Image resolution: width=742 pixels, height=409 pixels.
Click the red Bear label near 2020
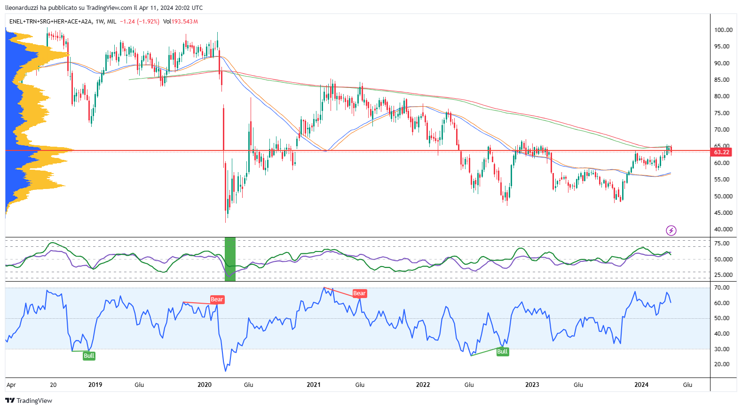[217, 299]
